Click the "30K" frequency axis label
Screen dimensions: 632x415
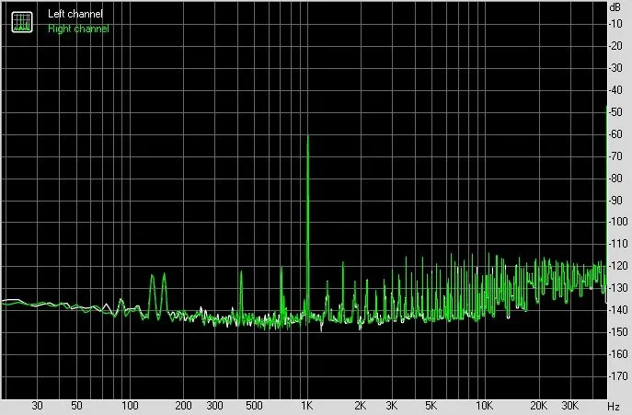570,405
